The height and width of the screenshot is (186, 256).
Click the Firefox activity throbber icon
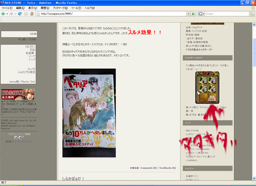pos(253,8)
